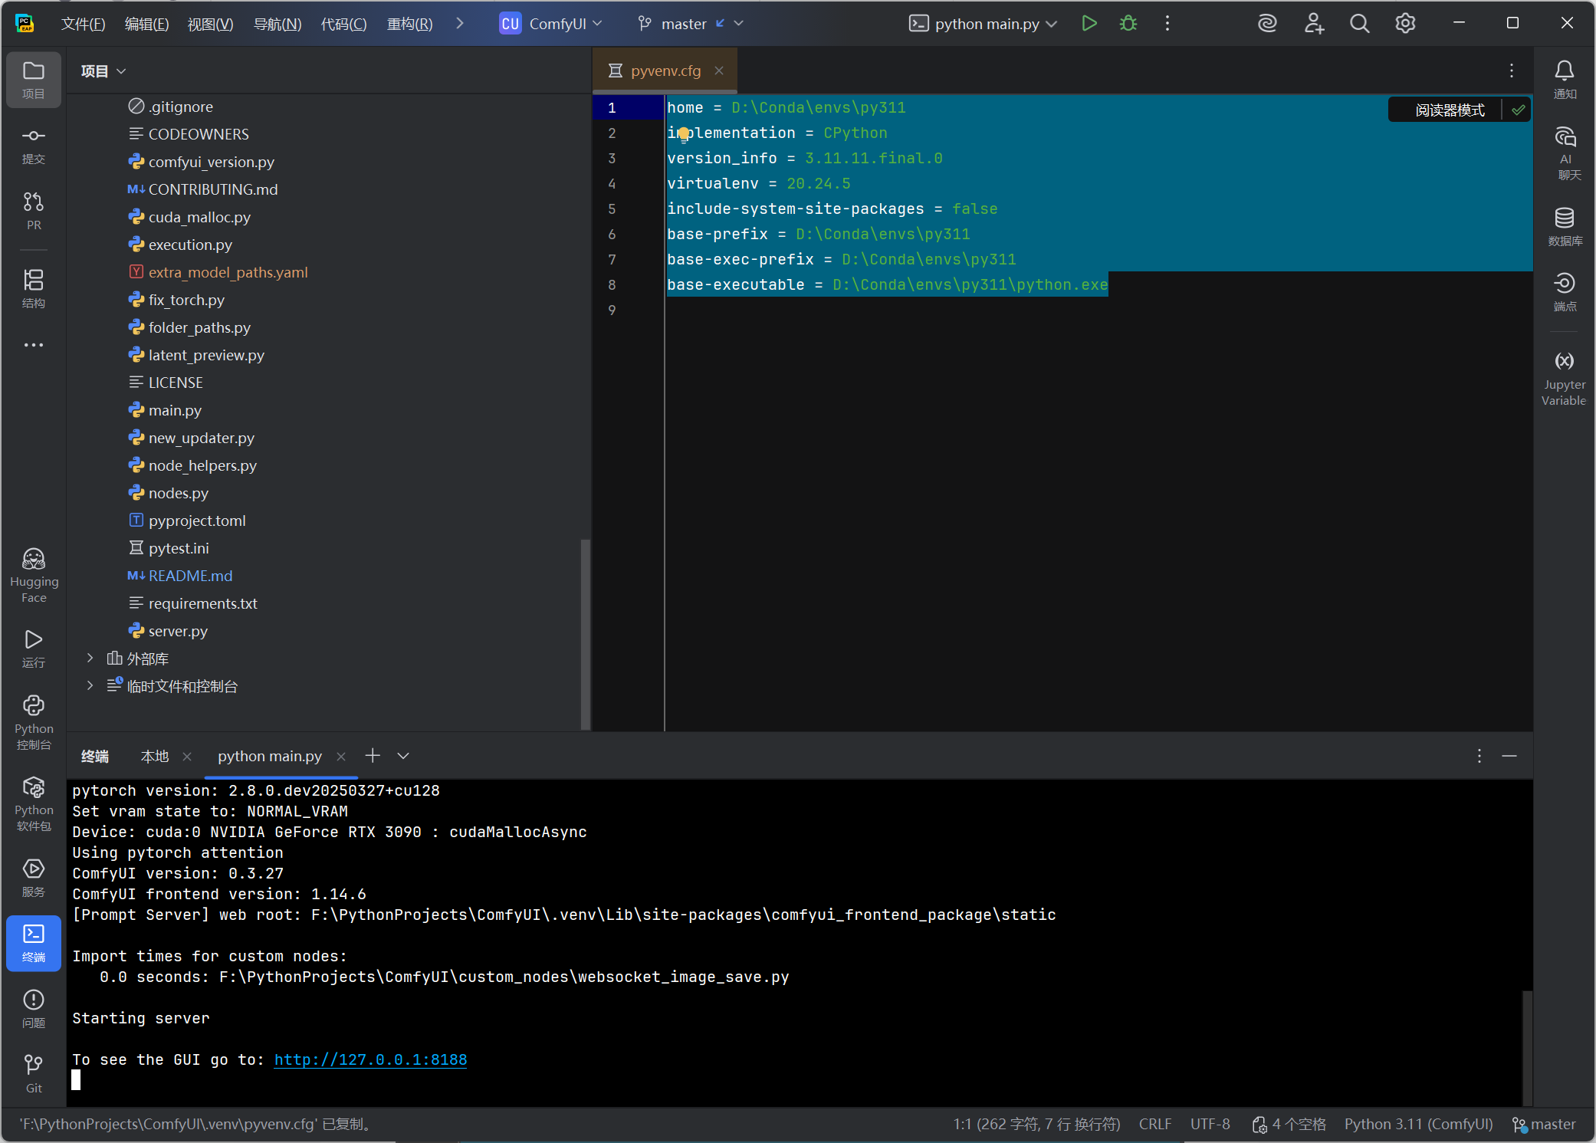Open the run configuration dropdown
This screenshot has height=1143, width=1596.
point(984,24)
